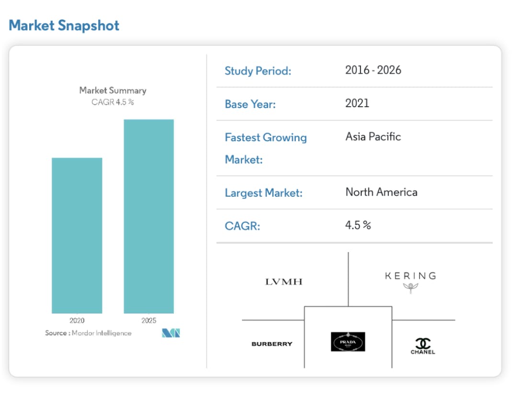Image resolution: width=517 pixels, height=401 pixels.
Task: Click the 2016 - 2026 study period value
Action: click(x=373, y=70)
